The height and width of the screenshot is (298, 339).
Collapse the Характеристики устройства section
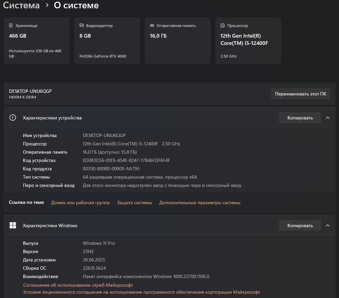click(x=328, y=118)
